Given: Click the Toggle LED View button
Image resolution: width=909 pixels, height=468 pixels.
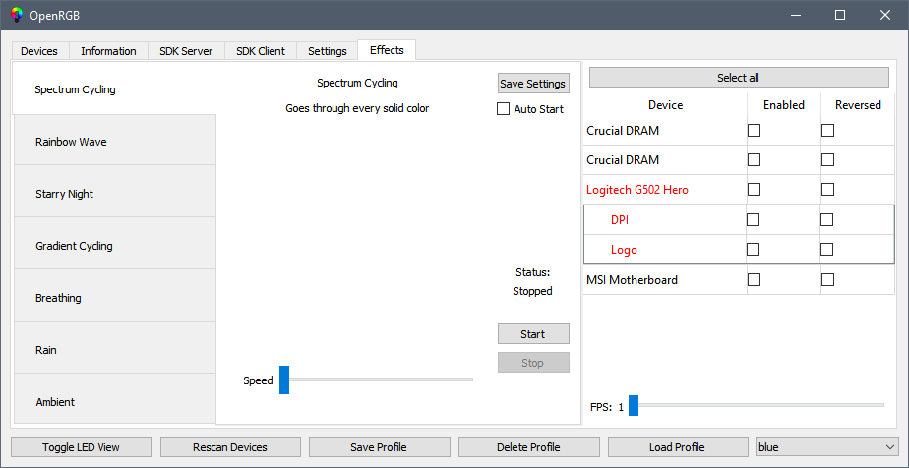Looking at the screenshot, I should tap(81, 447).
